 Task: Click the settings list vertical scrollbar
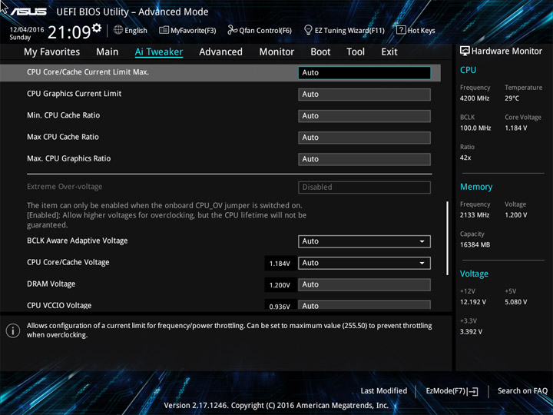coord(448,238)
